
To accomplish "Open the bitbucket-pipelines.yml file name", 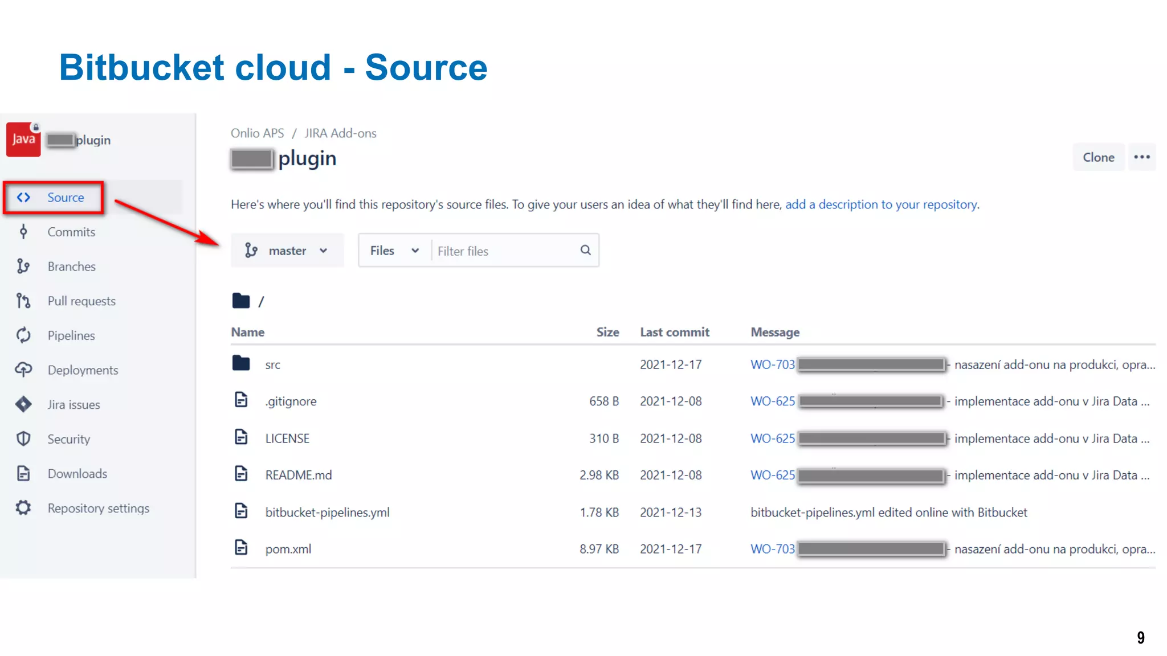I will click(x=328, y=512).
